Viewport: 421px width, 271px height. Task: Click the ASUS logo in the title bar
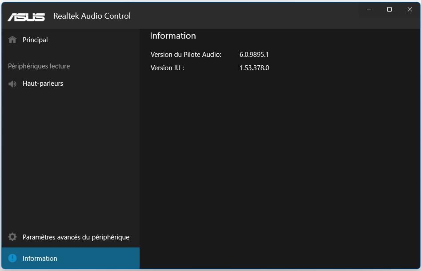[x=26, y=16]
